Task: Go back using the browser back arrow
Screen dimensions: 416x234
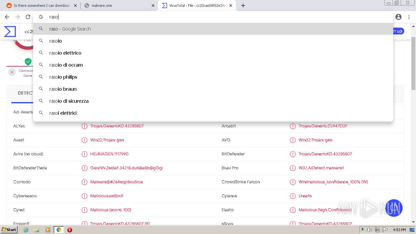Action: 7,17
